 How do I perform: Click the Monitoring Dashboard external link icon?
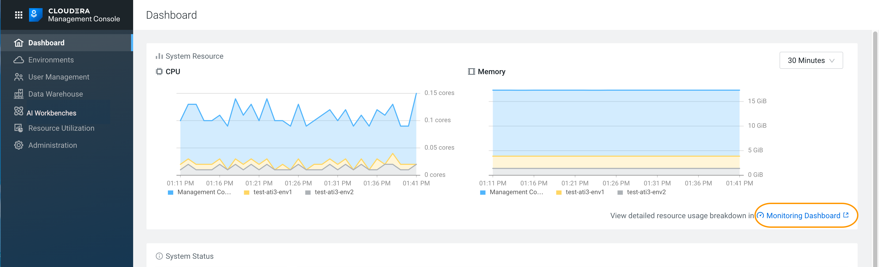846,215
